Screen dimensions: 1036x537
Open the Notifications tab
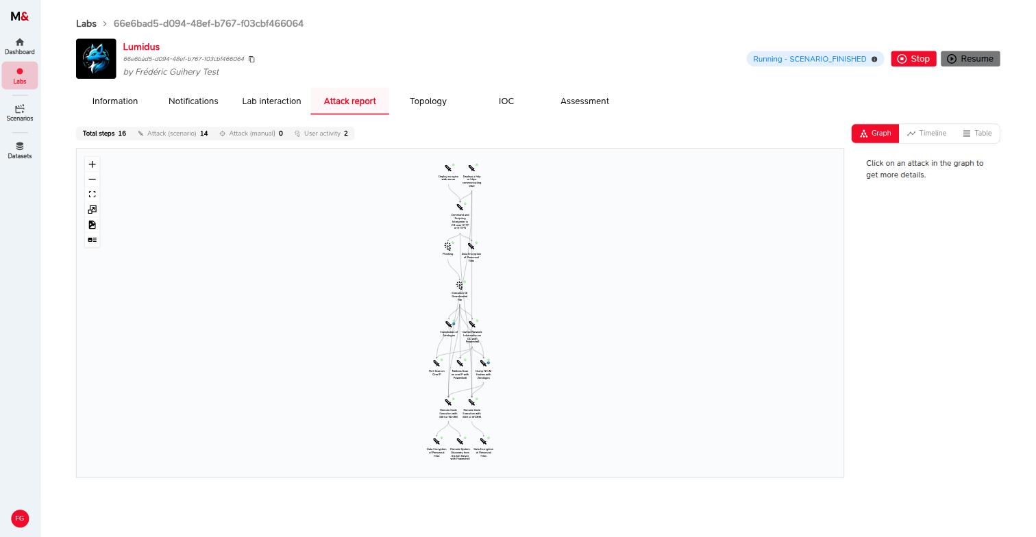(193, 101)
